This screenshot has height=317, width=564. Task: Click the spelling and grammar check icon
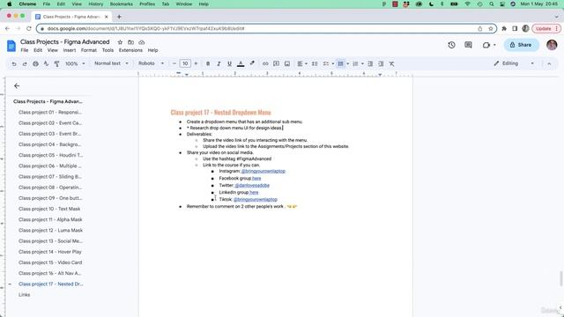coord(46,63)
